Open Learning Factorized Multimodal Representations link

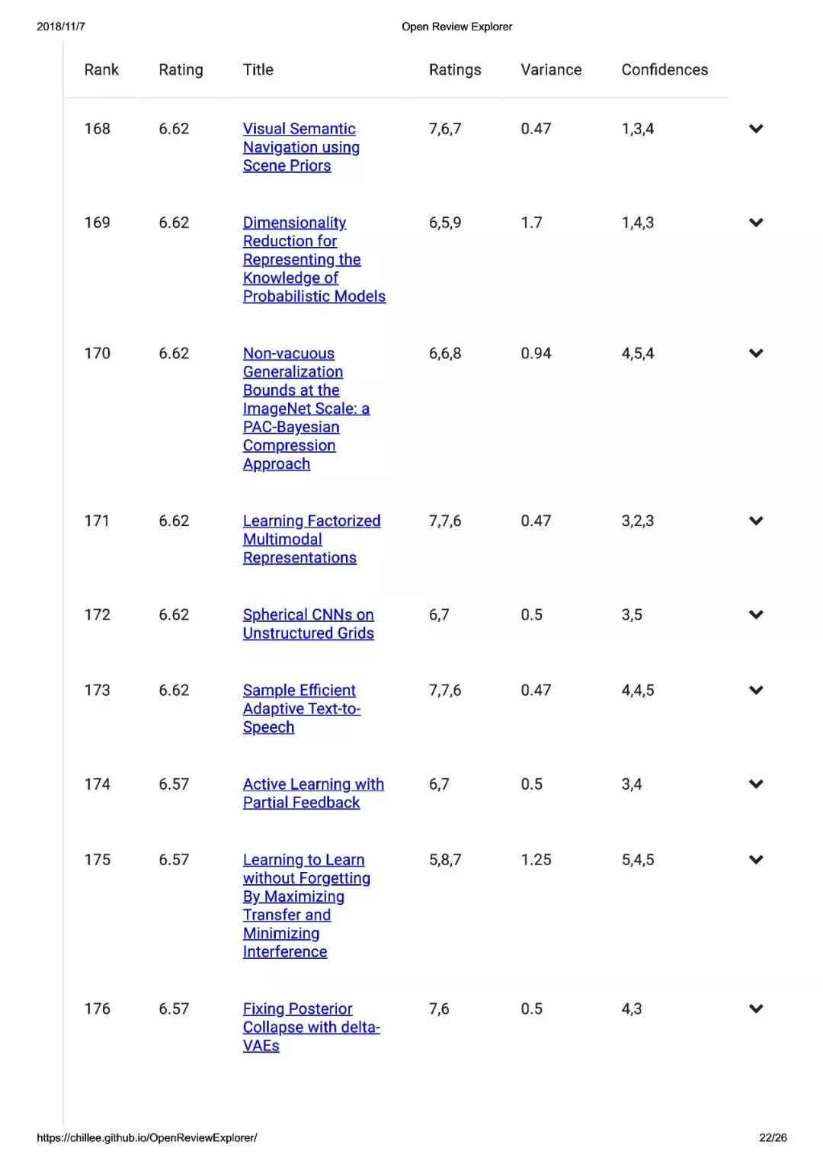[312, 539]
